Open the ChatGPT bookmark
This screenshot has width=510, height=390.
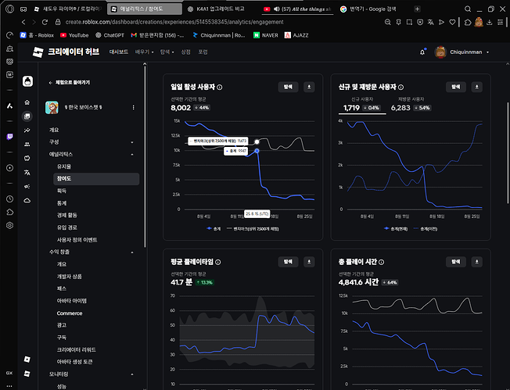click(x=110, y=35)
